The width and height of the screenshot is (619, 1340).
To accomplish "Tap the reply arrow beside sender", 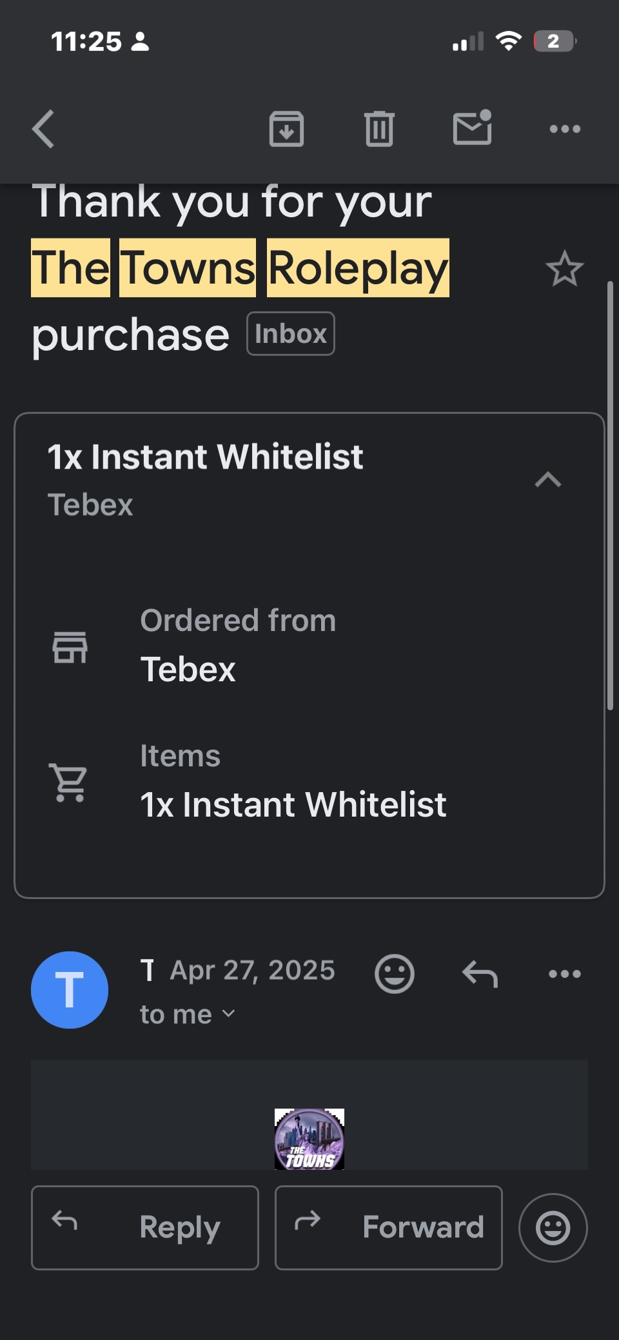I will pos(480,973).
